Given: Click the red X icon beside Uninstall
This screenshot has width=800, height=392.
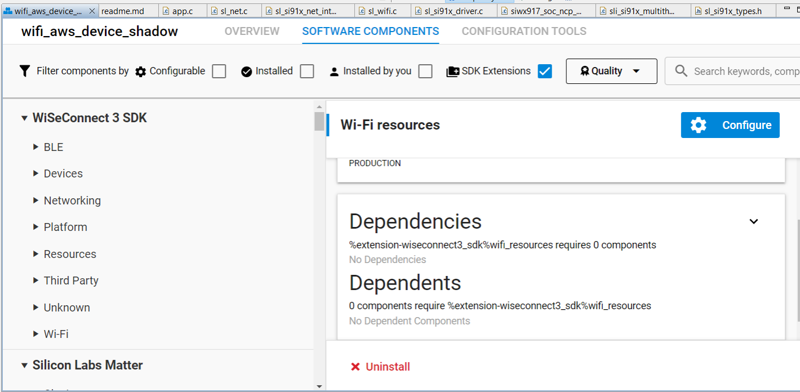Looking at the screenshot, I should click(355, 367).
